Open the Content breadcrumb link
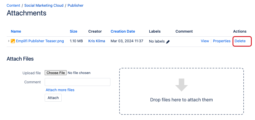 13,5
